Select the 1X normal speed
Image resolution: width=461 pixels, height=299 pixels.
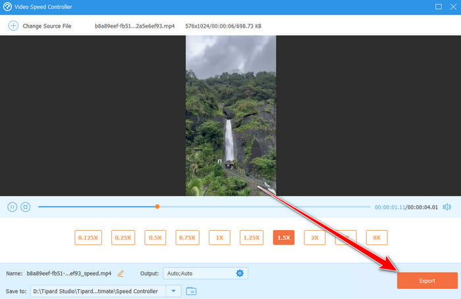(219, 238)
